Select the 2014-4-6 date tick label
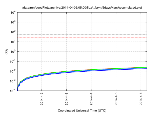The width and height of the screenshot is (162, 113). [141, 99]
